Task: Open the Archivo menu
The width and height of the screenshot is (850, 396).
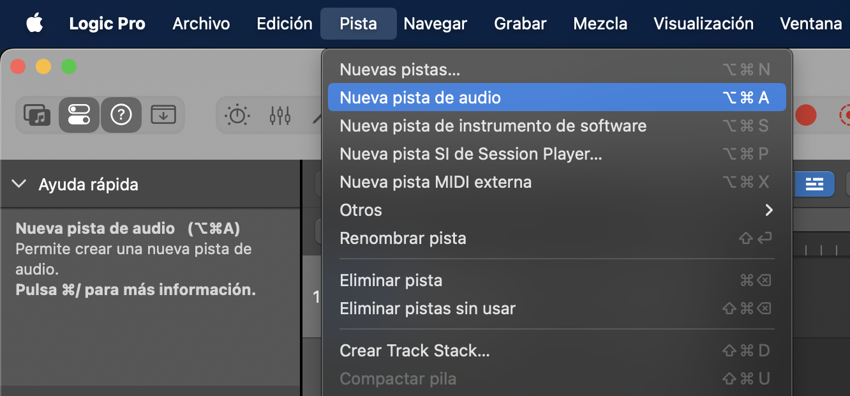Action: [201, 24]
